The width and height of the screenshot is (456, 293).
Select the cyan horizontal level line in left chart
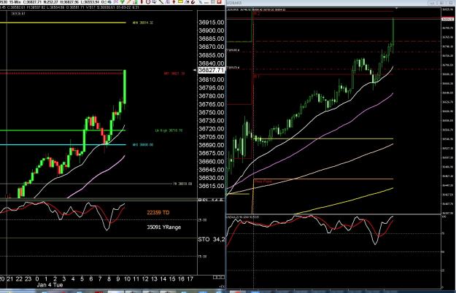(63, 144)
